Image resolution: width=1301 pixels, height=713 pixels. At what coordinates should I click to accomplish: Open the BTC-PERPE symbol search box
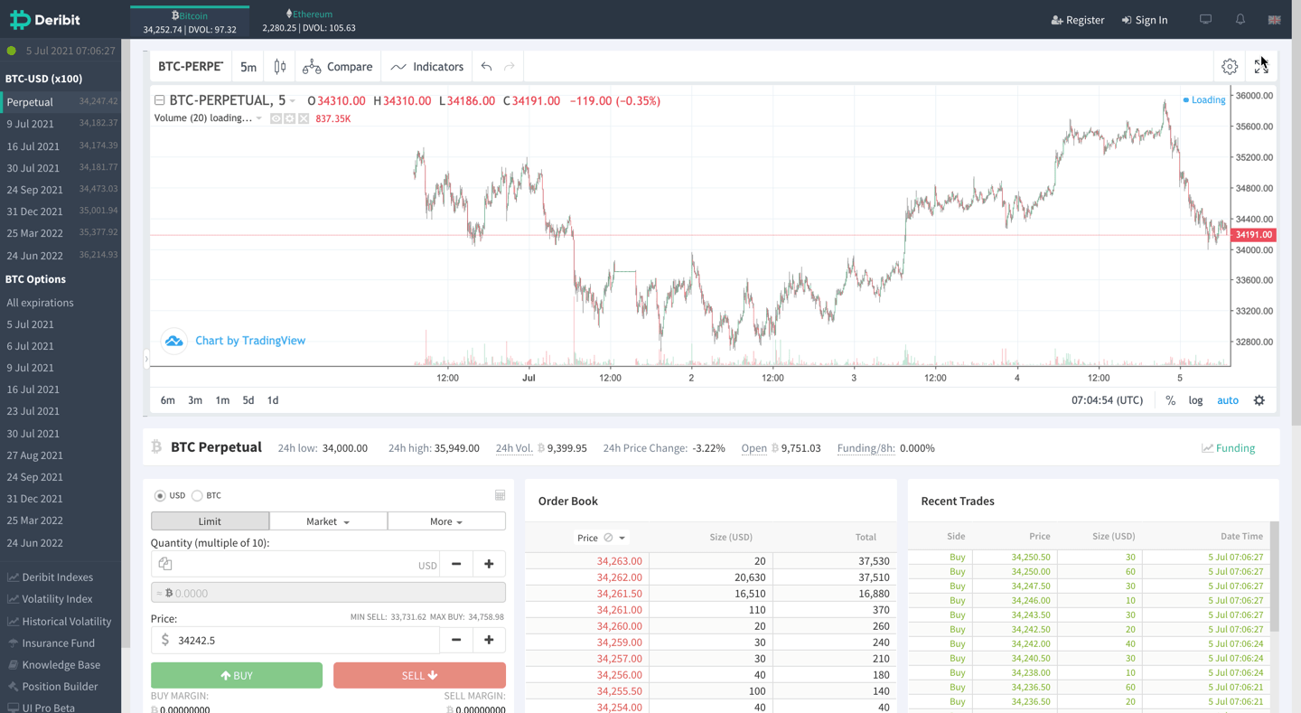click(191, 67)
